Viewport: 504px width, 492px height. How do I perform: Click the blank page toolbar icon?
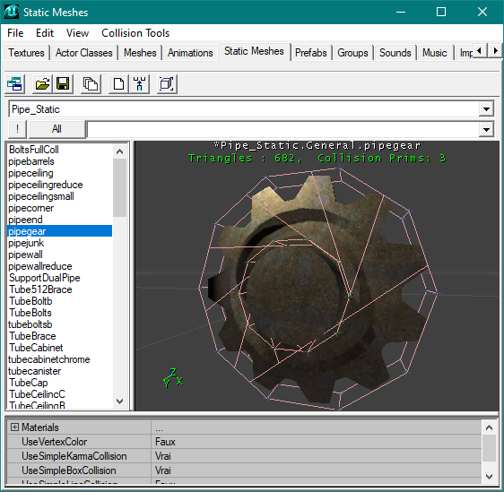point(118,84)
